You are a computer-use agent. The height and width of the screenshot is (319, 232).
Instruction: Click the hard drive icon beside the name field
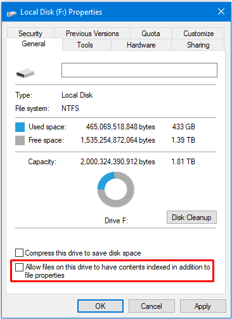point(25,73)
